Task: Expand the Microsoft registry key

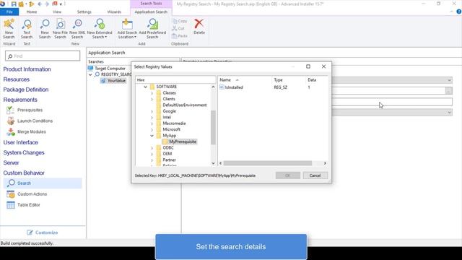Action: click(x=152, y=129)
